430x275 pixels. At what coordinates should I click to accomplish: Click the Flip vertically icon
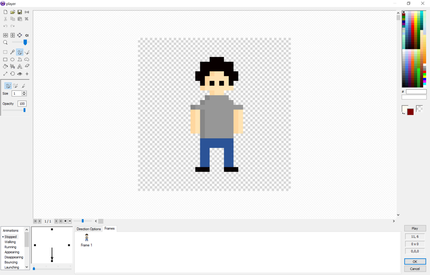pyautogui.click(x=12, y=35)
